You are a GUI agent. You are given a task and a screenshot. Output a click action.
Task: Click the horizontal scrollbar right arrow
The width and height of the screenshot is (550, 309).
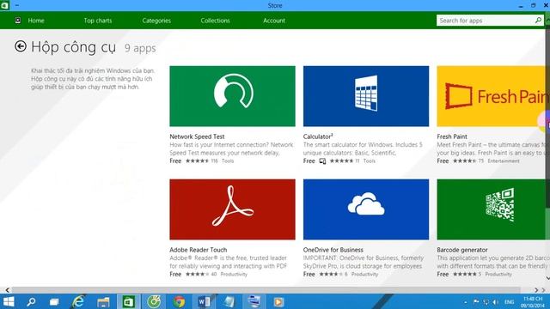(x=536, y=290)
